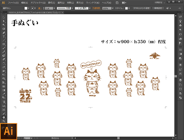Select the Gradient tool
184x140 pixels.
pos(4,90)
